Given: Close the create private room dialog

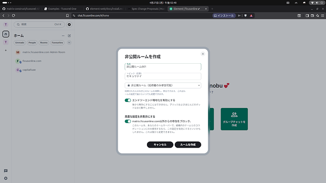Looking at the screenshot, I should tap(203, 54).
